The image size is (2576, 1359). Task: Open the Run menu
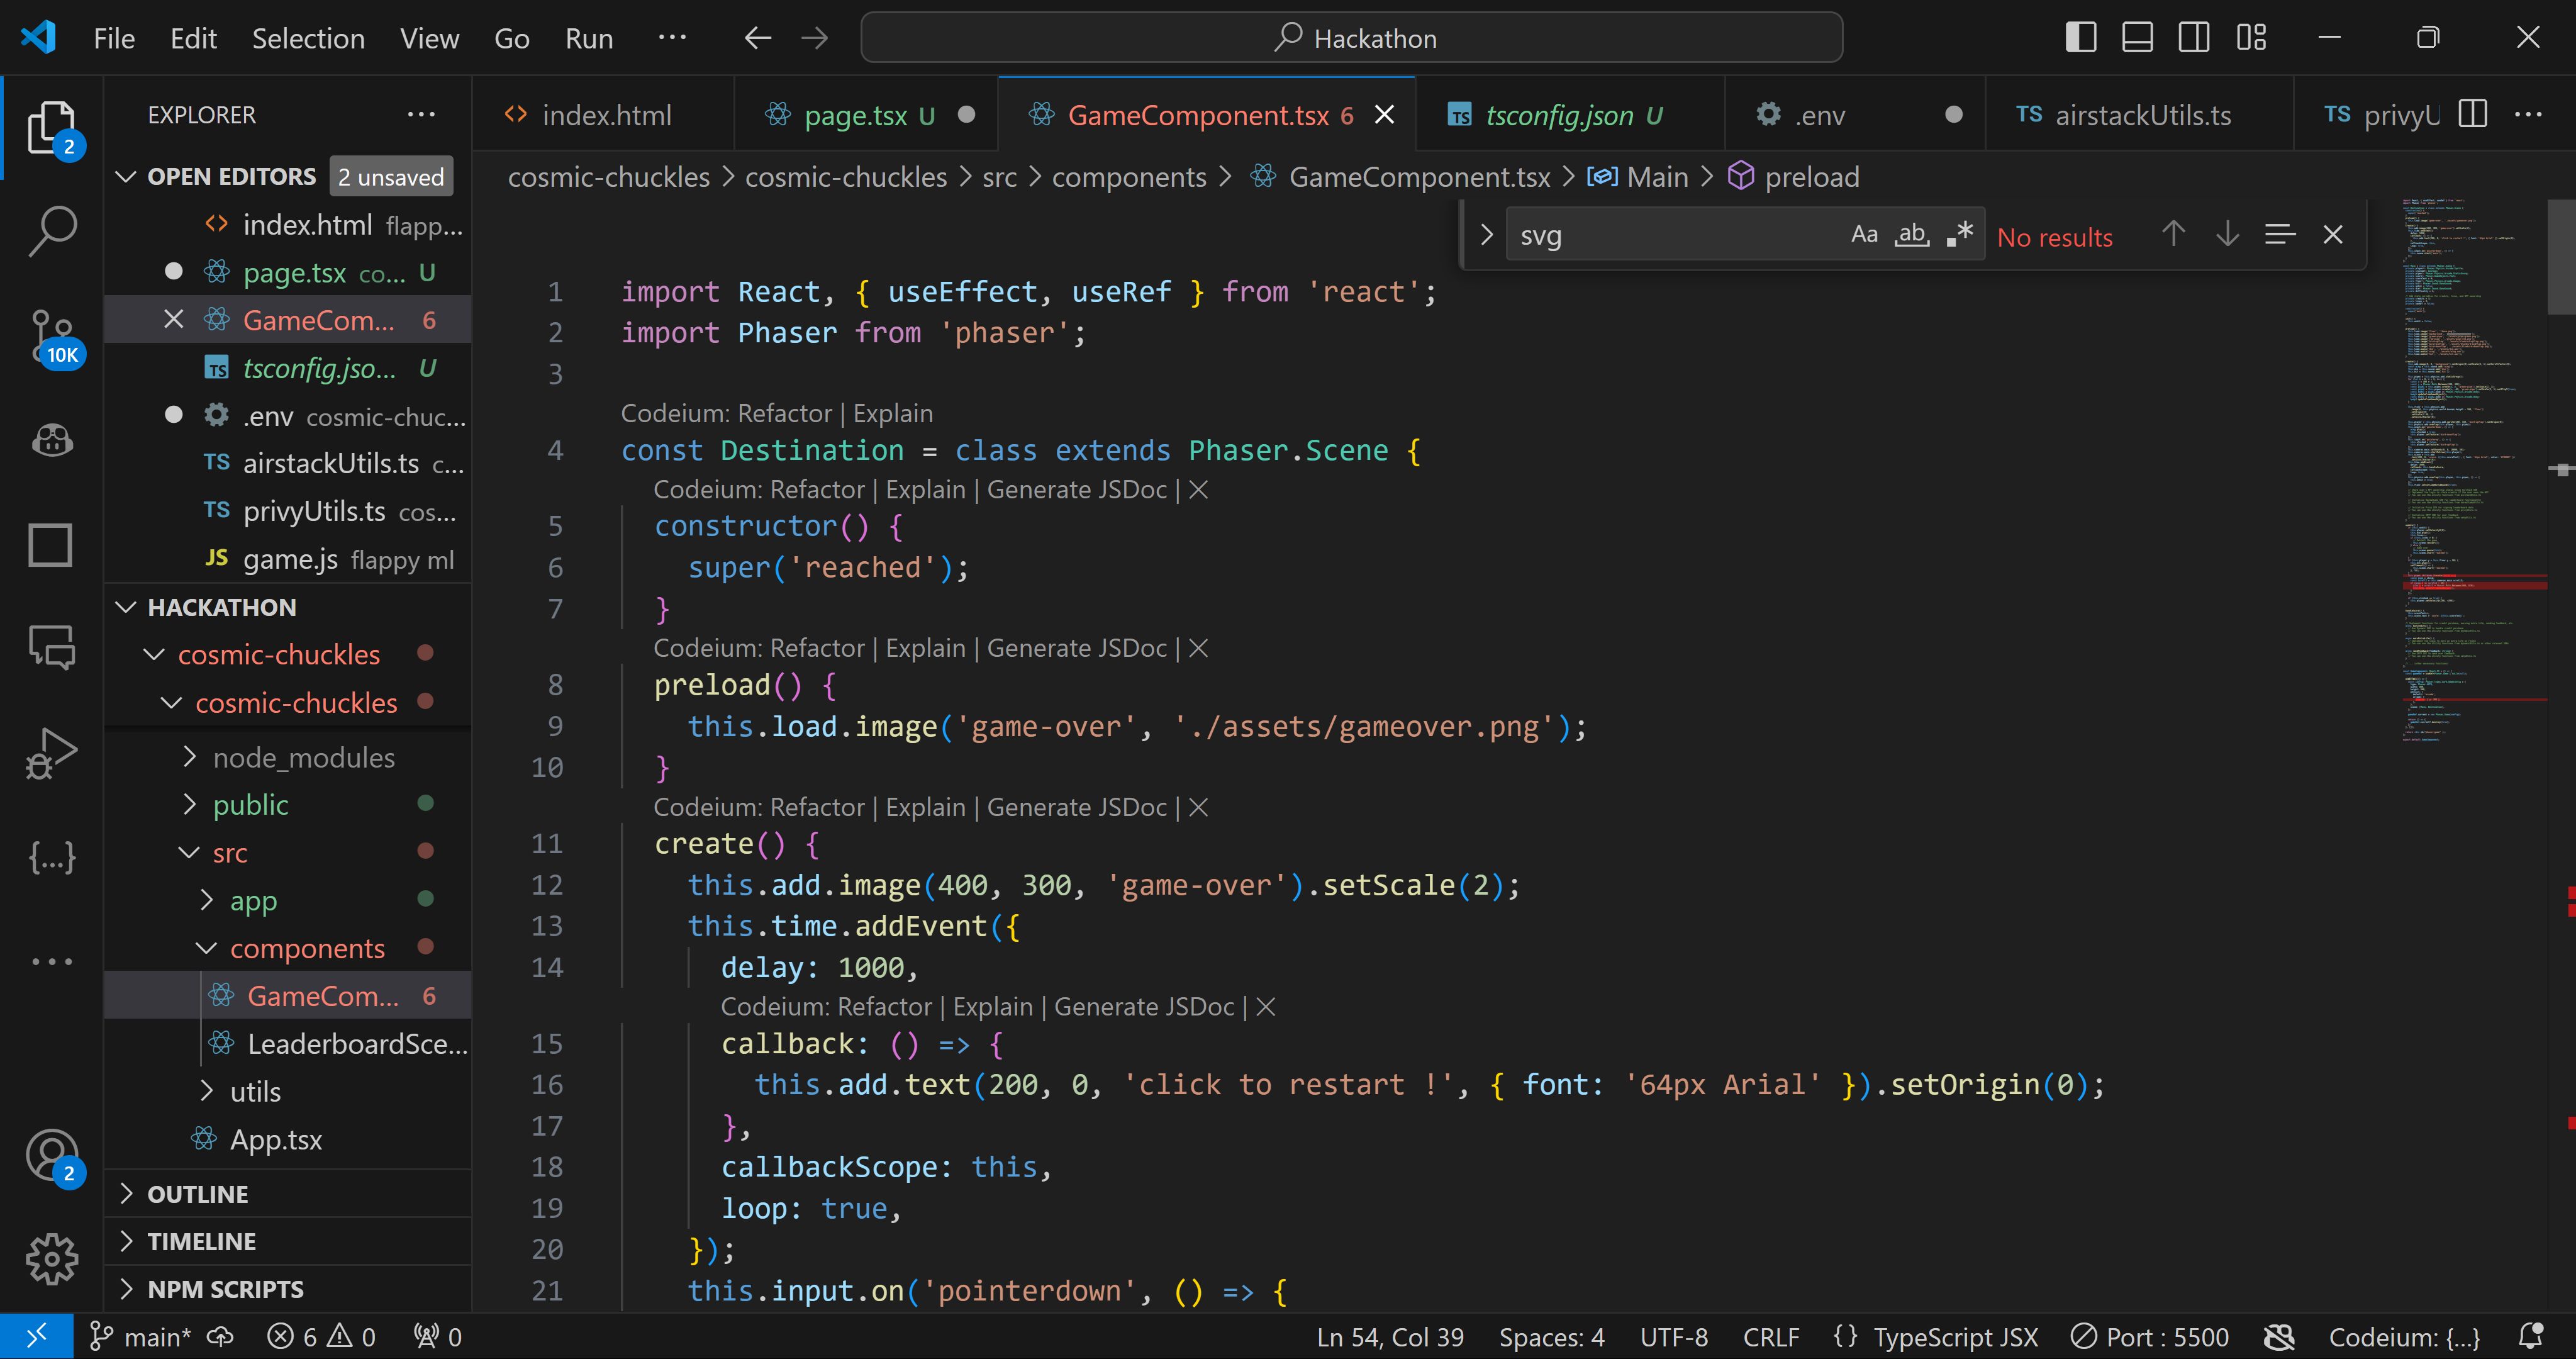(x=589, y=38)
